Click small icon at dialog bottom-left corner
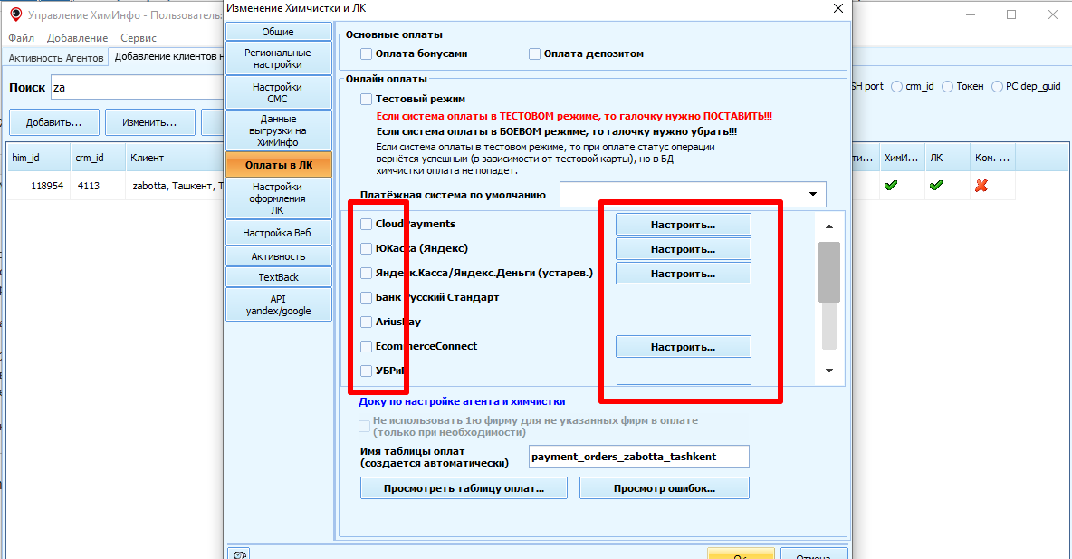The height and width of the screenshot is (559, 1072). (237, 554)
